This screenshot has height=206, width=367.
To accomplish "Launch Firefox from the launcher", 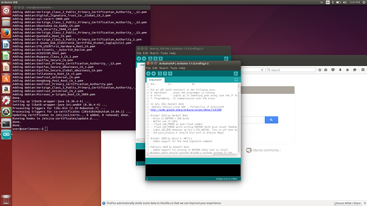I will coord(6,33).
